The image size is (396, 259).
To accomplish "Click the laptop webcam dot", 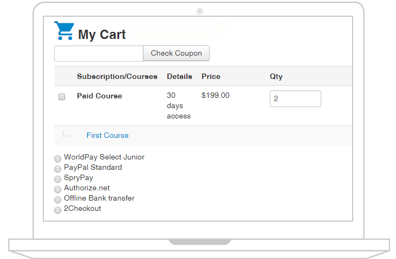I will click(200, 11).
